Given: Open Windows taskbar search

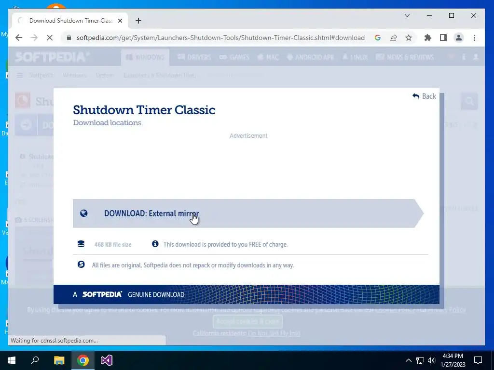Looking at the screenshot, I should click(35, 360).
